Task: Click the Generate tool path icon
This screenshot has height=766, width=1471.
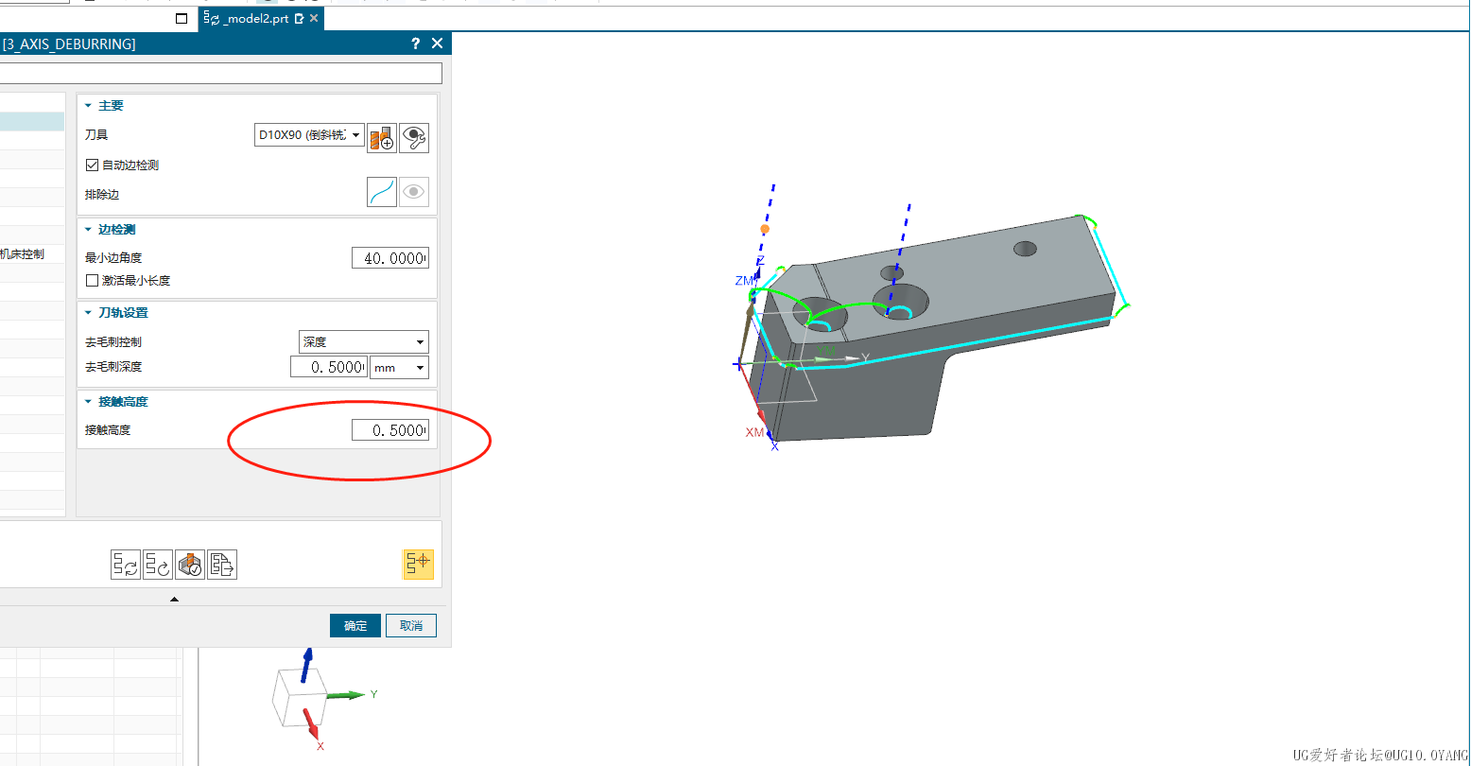Action: point(126,565)
